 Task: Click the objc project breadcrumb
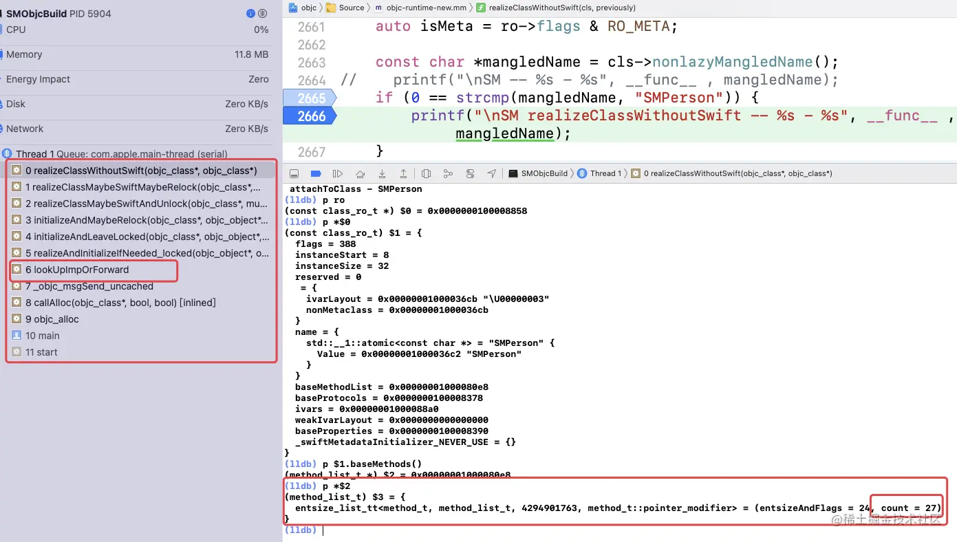(x=303, y=8)
